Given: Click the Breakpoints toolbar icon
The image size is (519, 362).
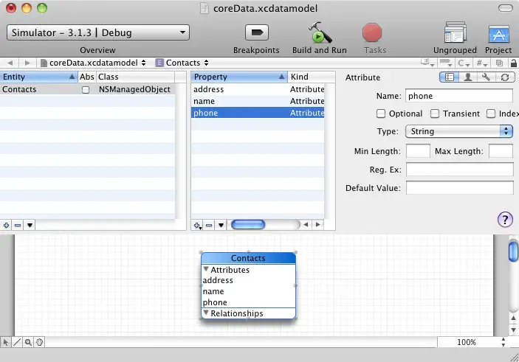Looking at the screenshot, I should pyautogui.click(x=256, y=33).
